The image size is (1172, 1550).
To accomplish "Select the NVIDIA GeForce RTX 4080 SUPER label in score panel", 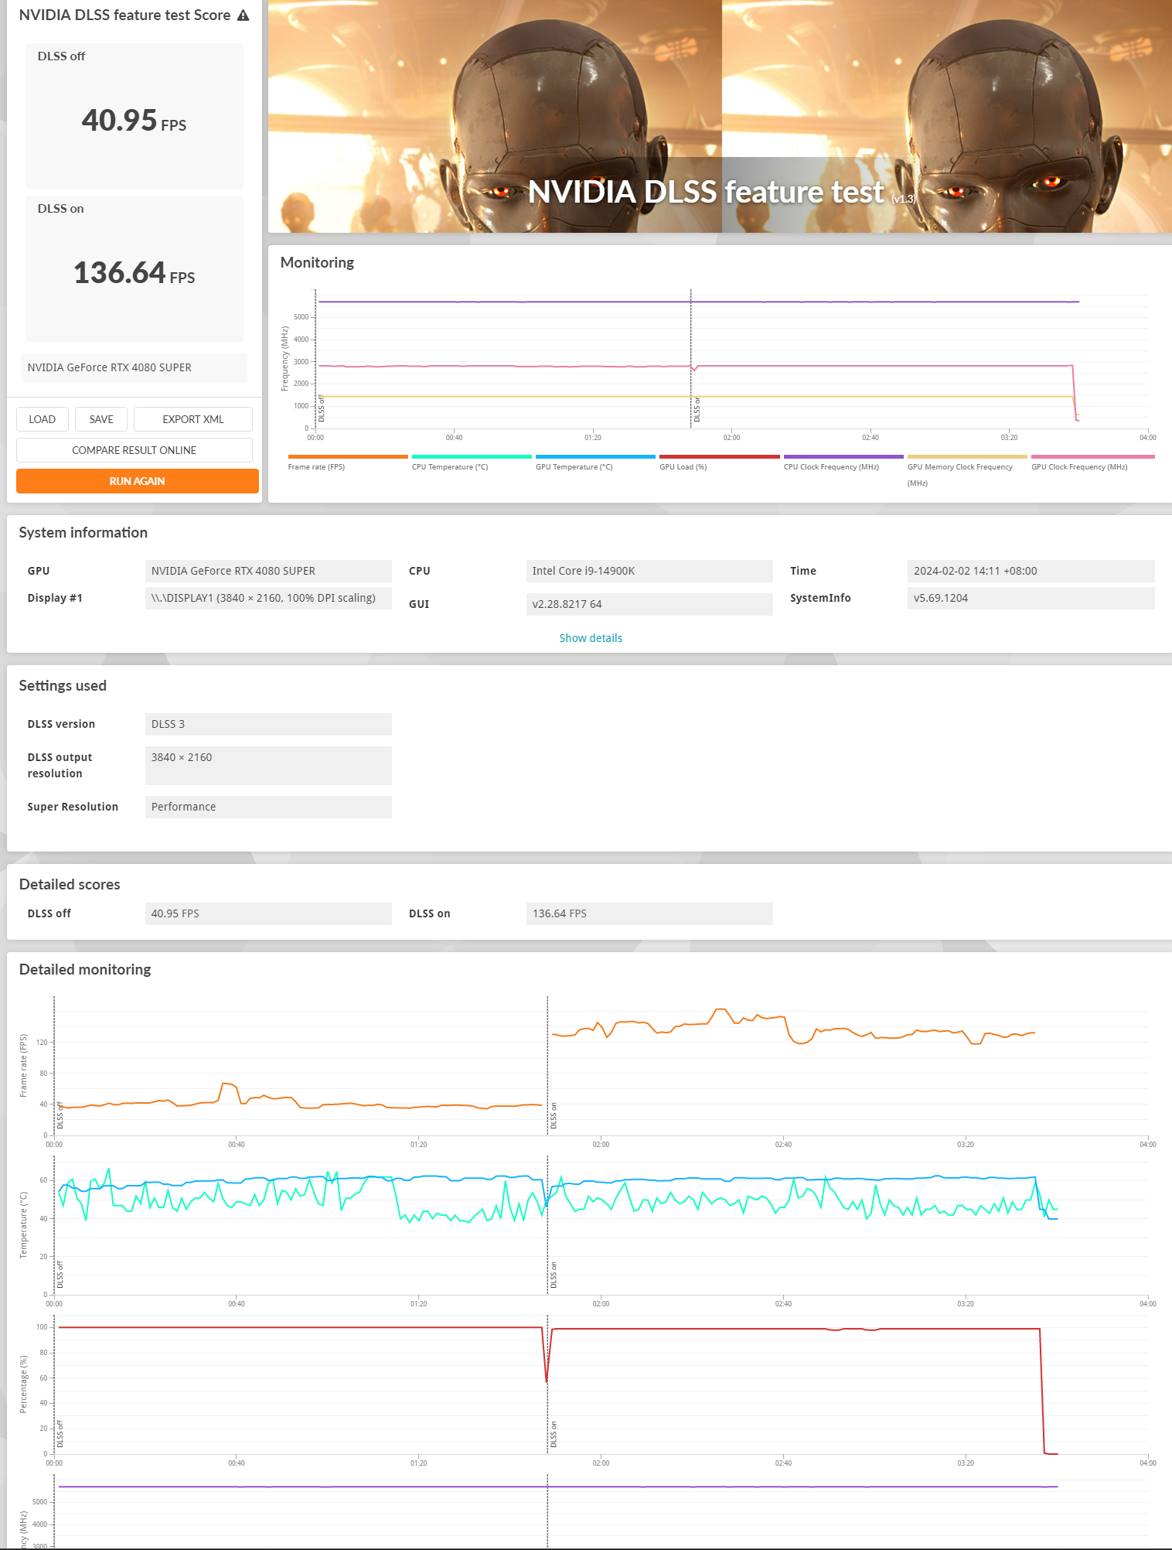I will click(135, 367).
